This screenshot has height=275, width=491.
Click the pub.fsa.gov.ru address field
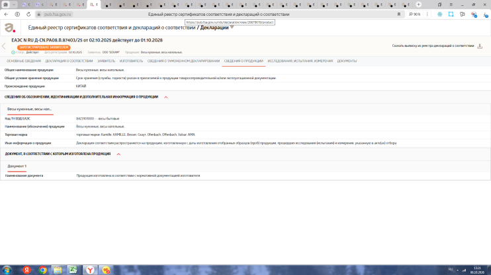[x=58, y=15]
